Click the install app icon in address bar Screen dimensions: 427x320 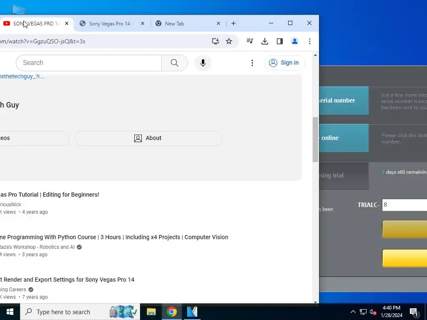216,41
